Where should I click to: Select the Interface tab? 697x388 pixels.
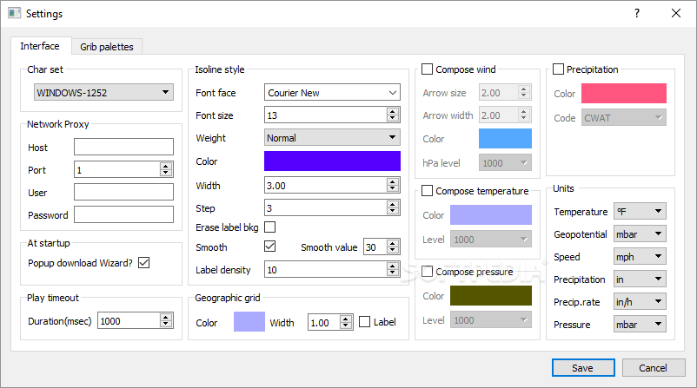(40, 46)
